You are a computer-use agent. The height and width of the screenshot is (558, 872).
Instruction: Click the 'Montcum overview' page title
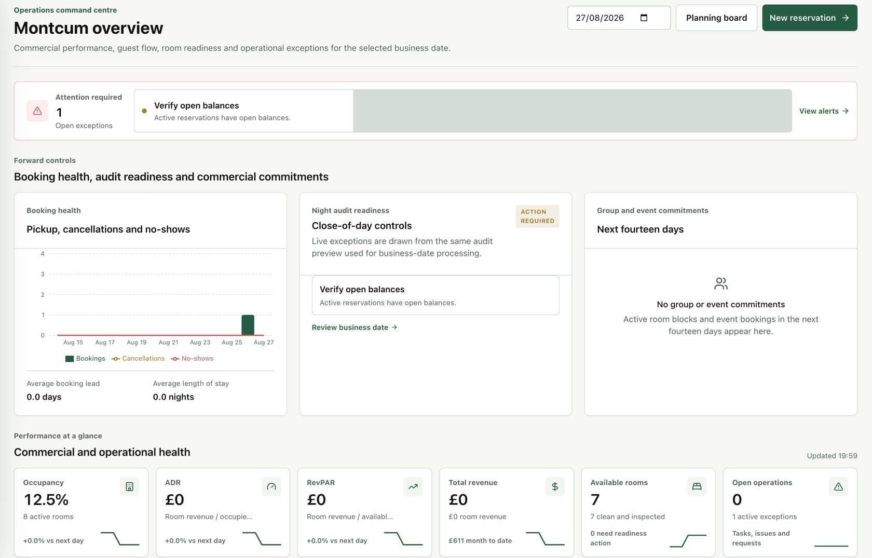89,28
